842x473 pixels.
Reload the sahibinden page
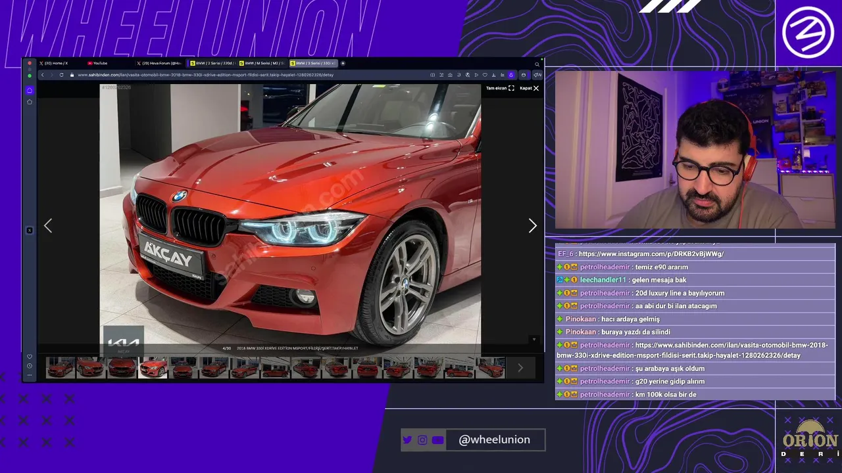[61, 75]
